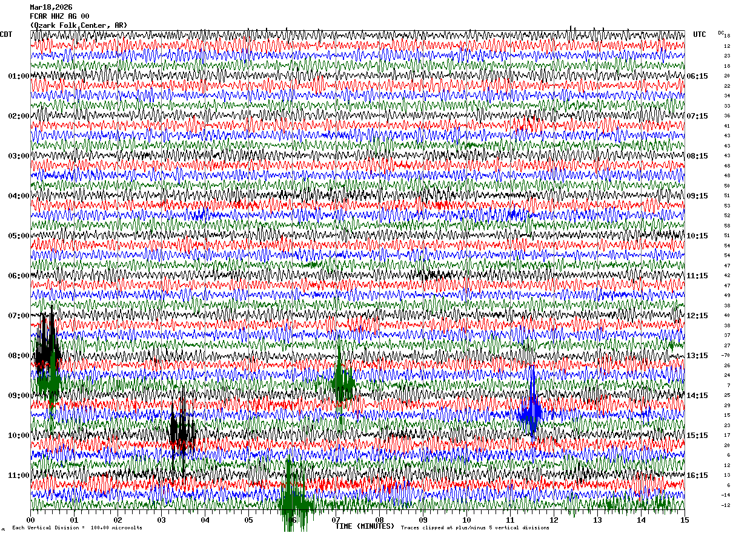Click the DC value 36 beside 07:15
This screenshot has height=536, width=733.
727,116
